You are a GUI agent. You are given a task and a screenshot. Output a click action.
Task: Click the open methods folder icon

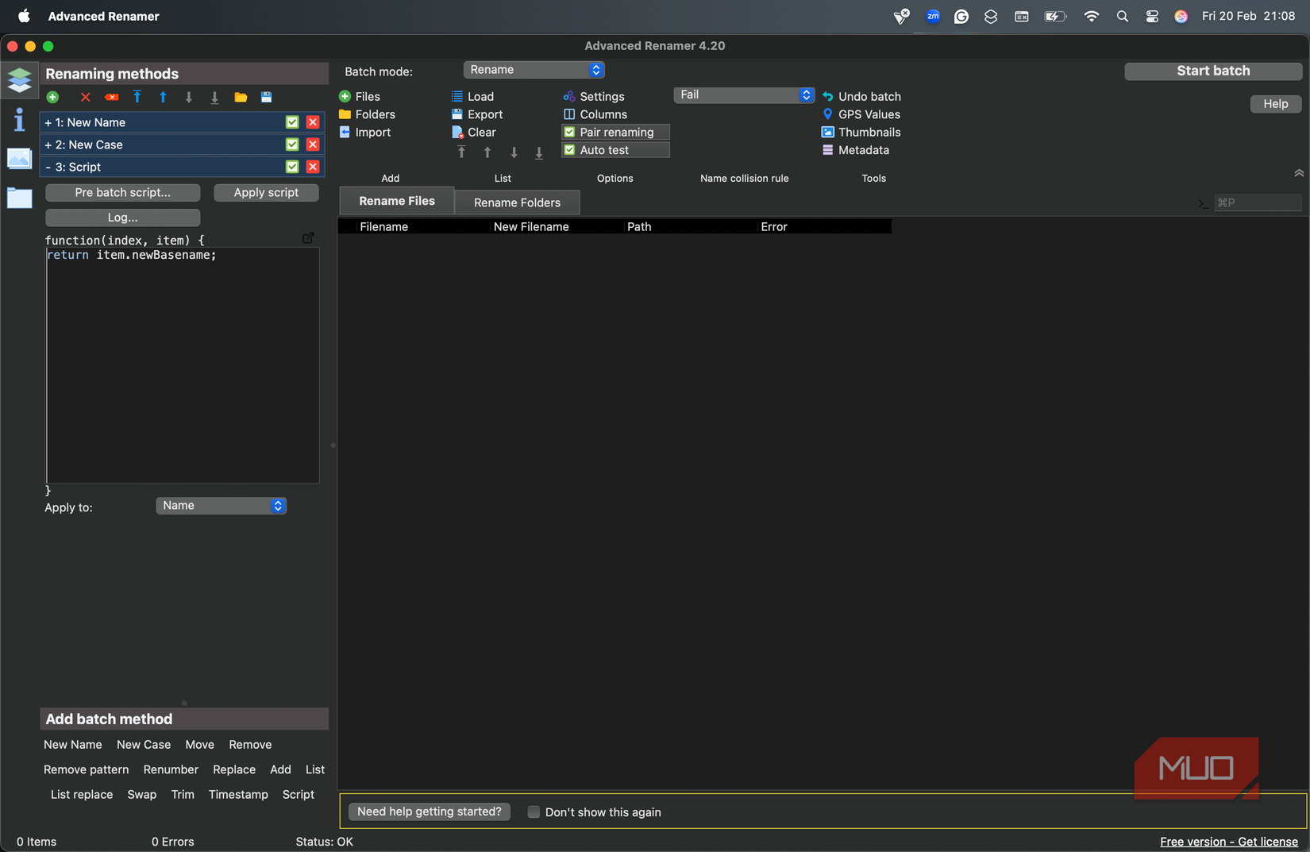click(x=240, y=97)
